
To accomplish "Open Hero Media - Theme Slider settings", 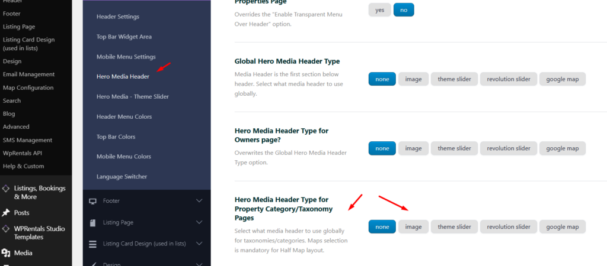I will (132, 96).
